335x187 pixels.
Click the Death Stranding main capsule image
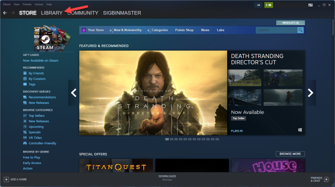coord(153,93)
